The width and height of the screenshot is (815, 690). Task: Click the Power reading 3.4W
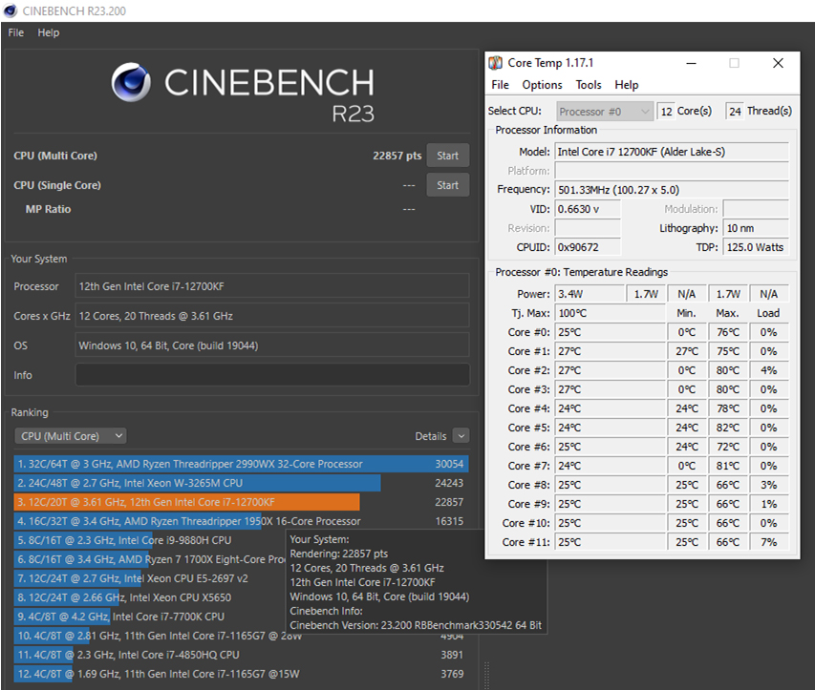click(x=590, y=294)
